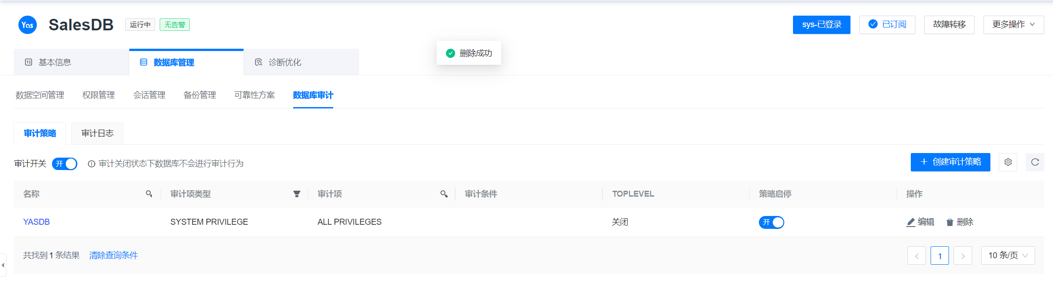Click the 创建审计策略 button
This screenshot has width=1053, height=301.
(950, 162)
